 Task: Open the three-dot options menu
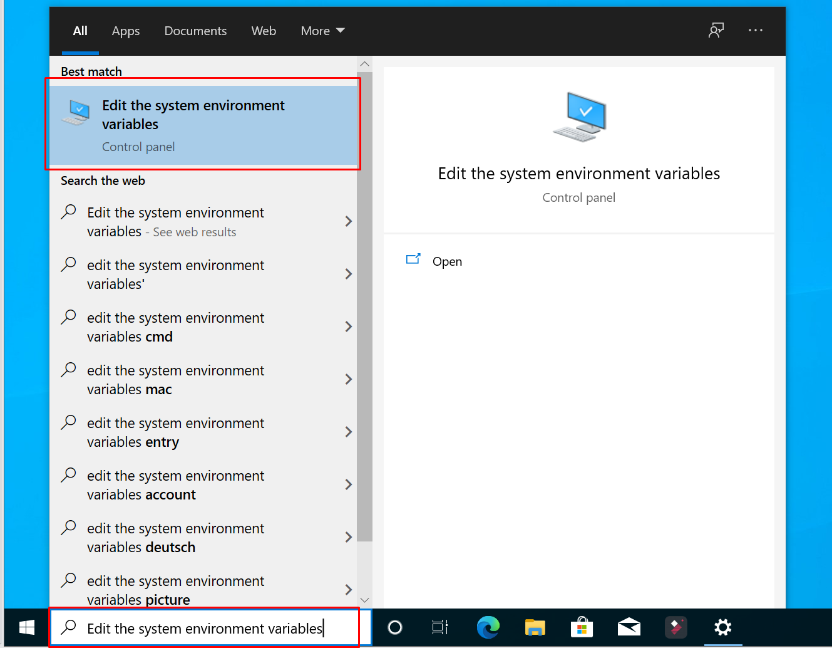click(x=756, y=30)
